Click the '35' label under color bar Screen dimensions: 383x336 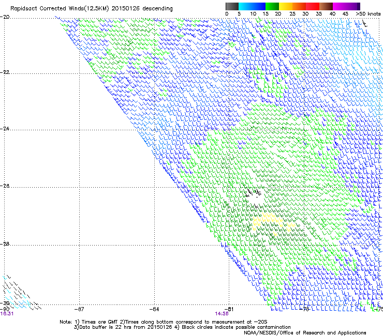click(319, 14)
